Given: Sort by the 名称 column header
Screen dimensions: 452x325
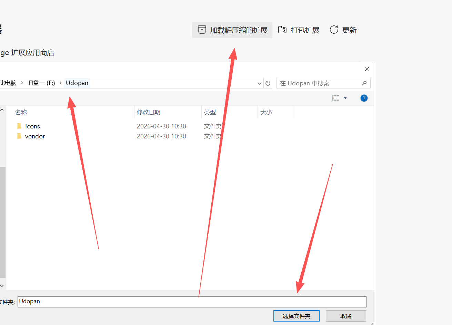Looking at the screenshot, I should (x=21, y=112).
